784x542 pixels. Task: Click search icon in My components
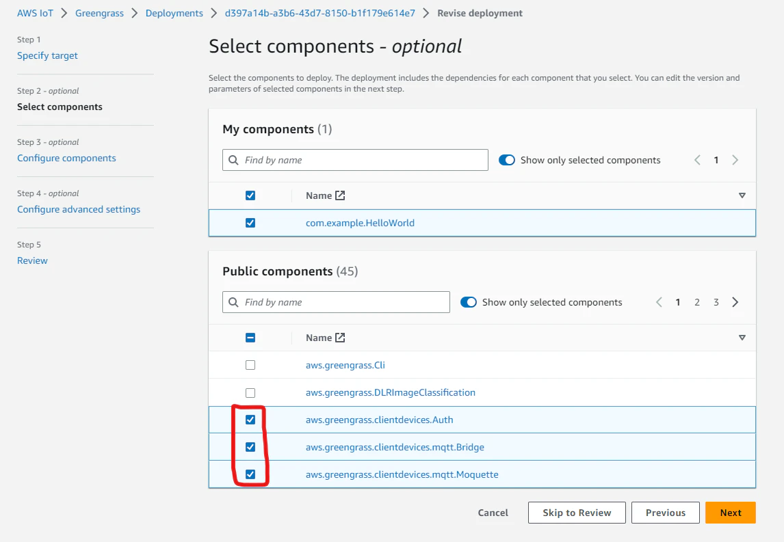[233, 160]
